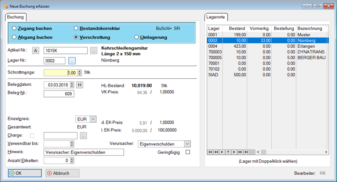
Task: Click the fast-rewind navigator arrow
Action: tap(216, 152)
